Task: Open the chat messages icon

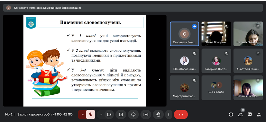Action: tap(250, 115)
